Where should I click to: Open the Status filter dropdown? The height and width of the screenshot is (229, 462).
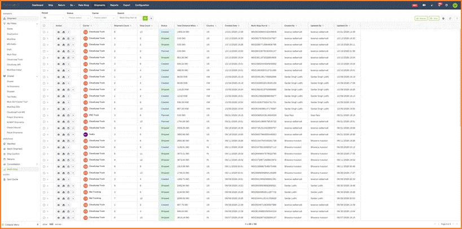click(x=78, y=18)
